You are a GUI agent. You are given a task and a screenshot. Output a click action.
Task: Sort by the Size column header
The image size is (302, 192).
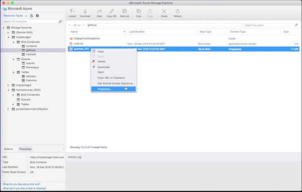point(290,32)
